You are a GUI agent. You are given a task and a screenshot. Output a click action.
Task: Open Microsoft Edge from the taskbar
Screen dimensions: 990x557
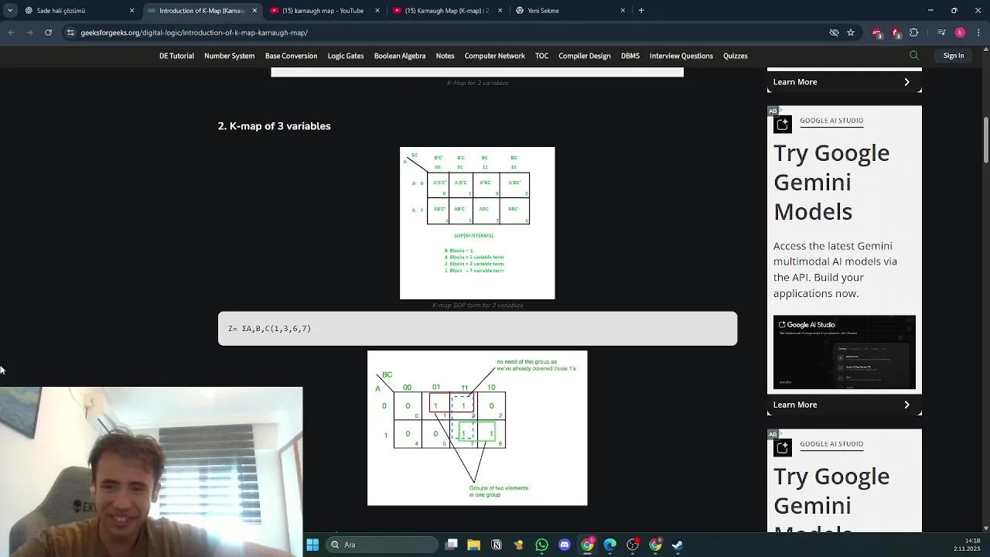[610, 545]
